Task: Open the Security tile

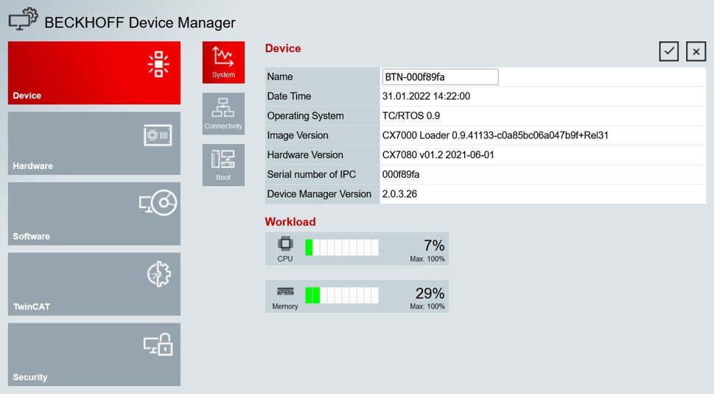Action: pos(94,354)
